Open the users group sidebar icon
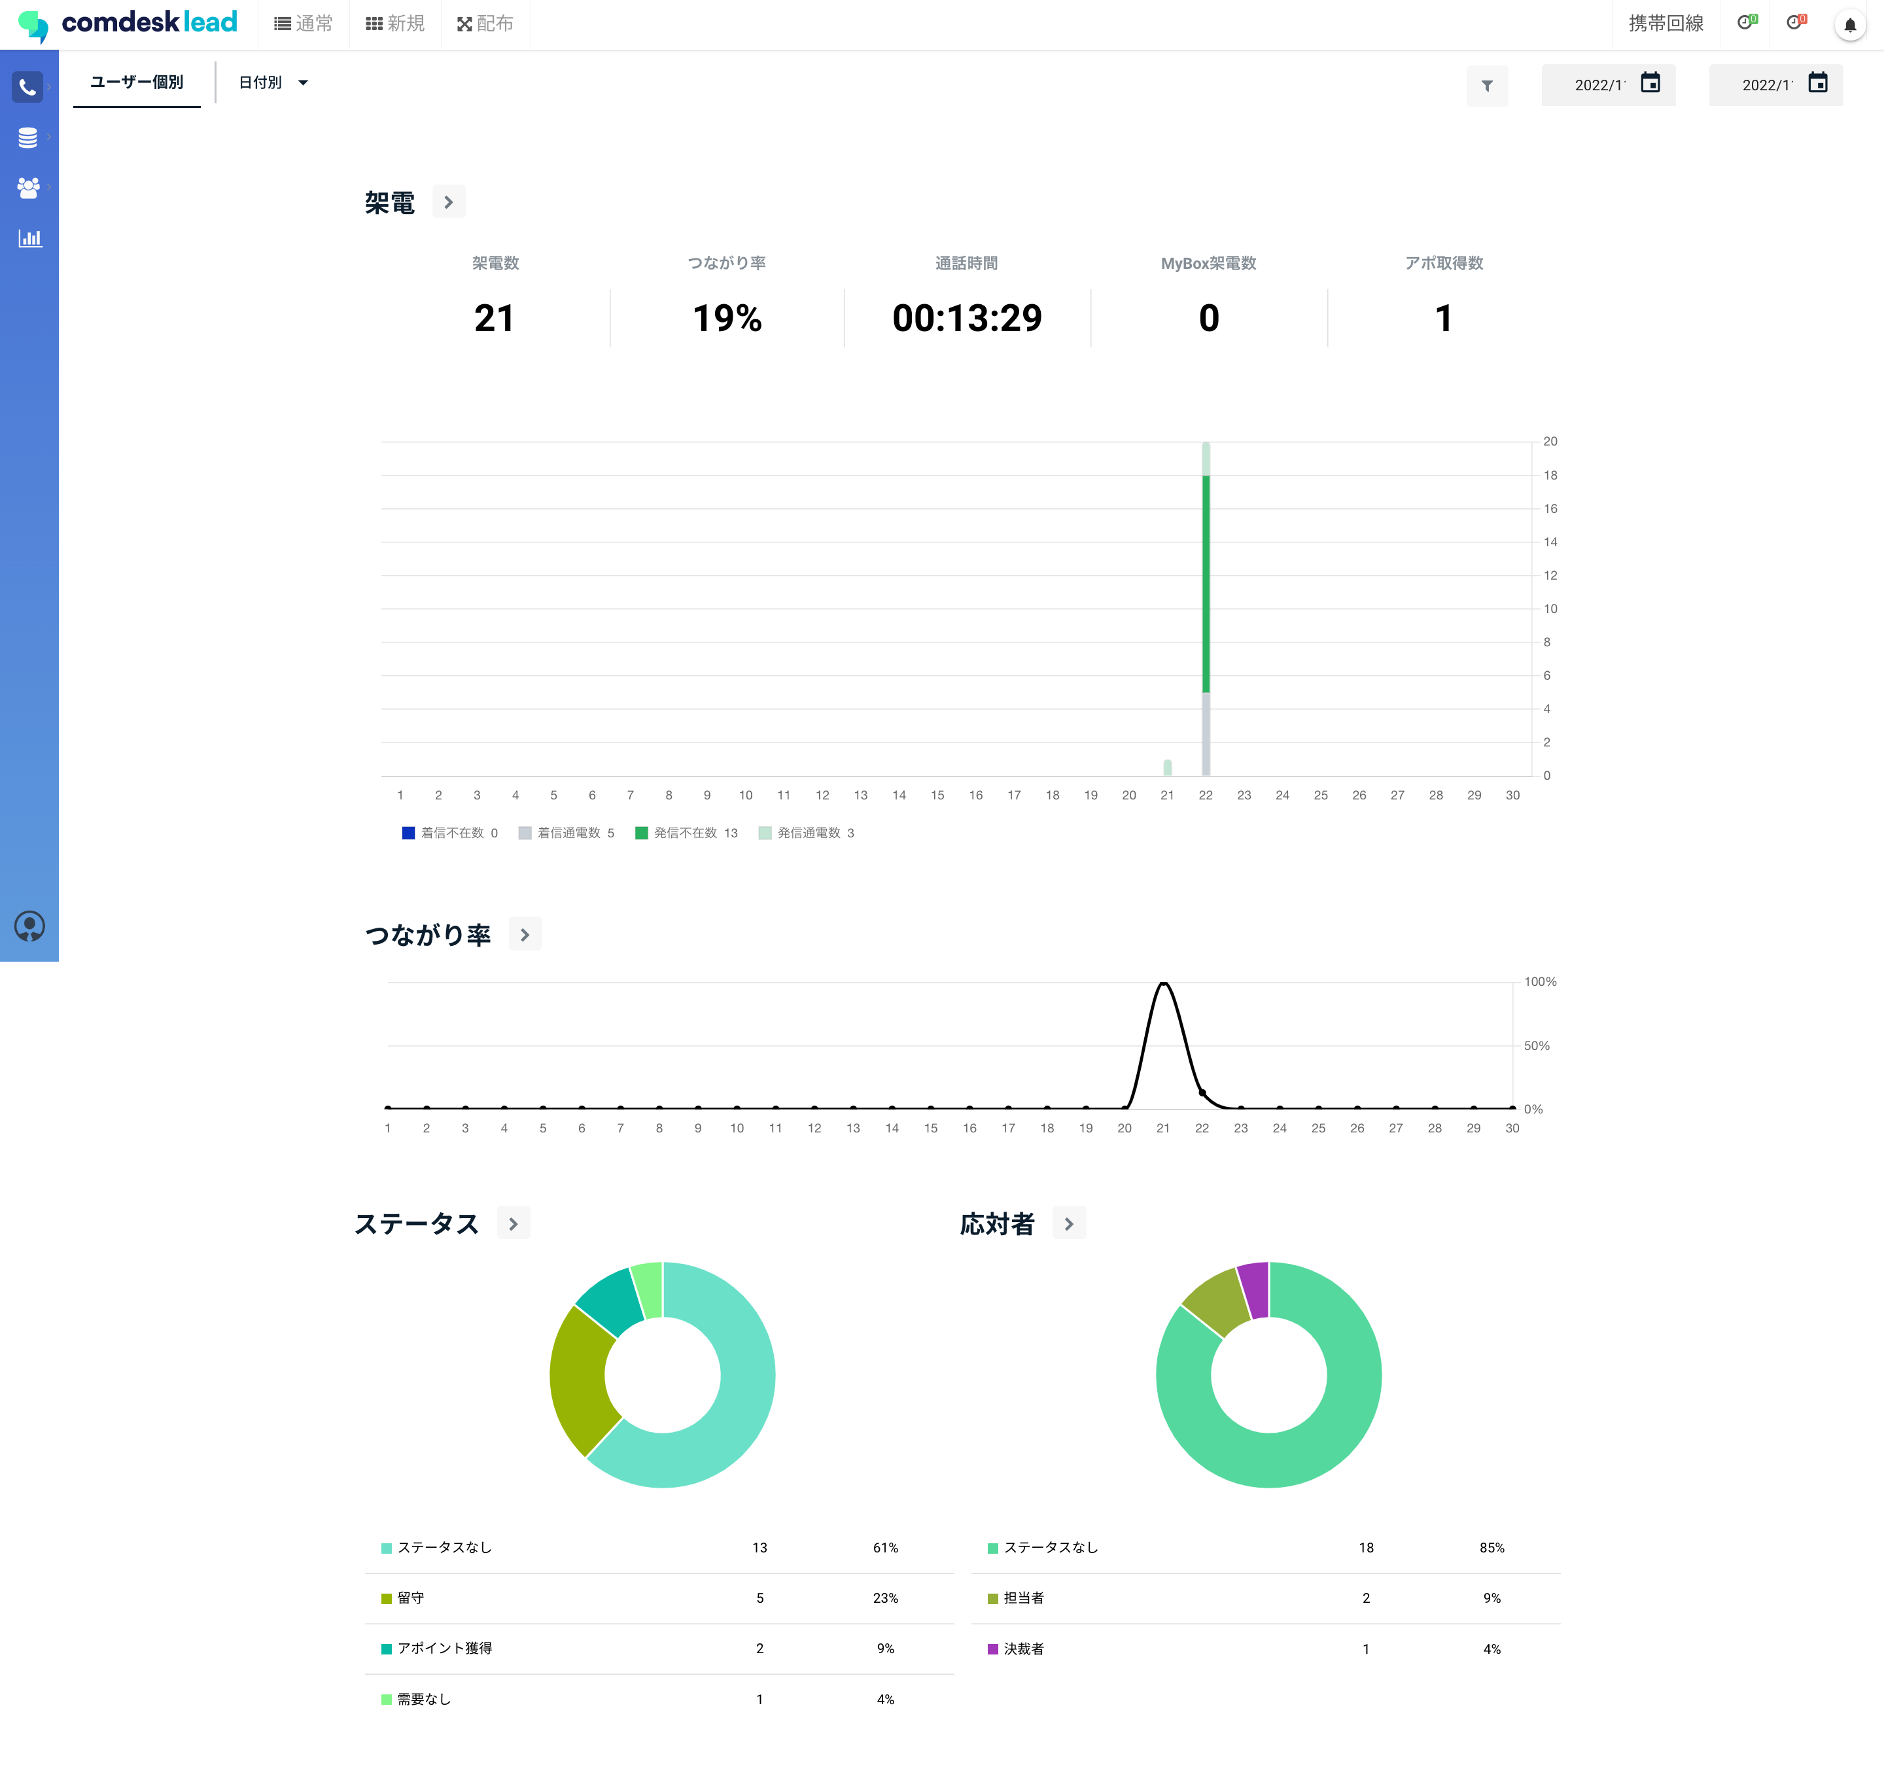Screen dimensions: 1884x1767 click(x=27, y=188)
